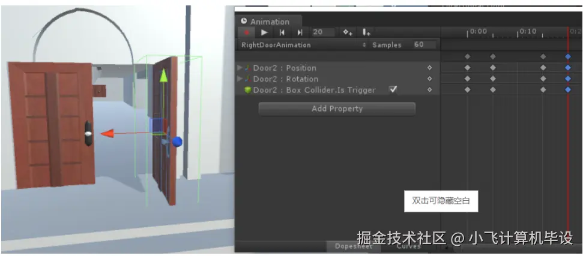Click the Is Trigger row diamond option
583x256 pixels.
coord(429,90)
